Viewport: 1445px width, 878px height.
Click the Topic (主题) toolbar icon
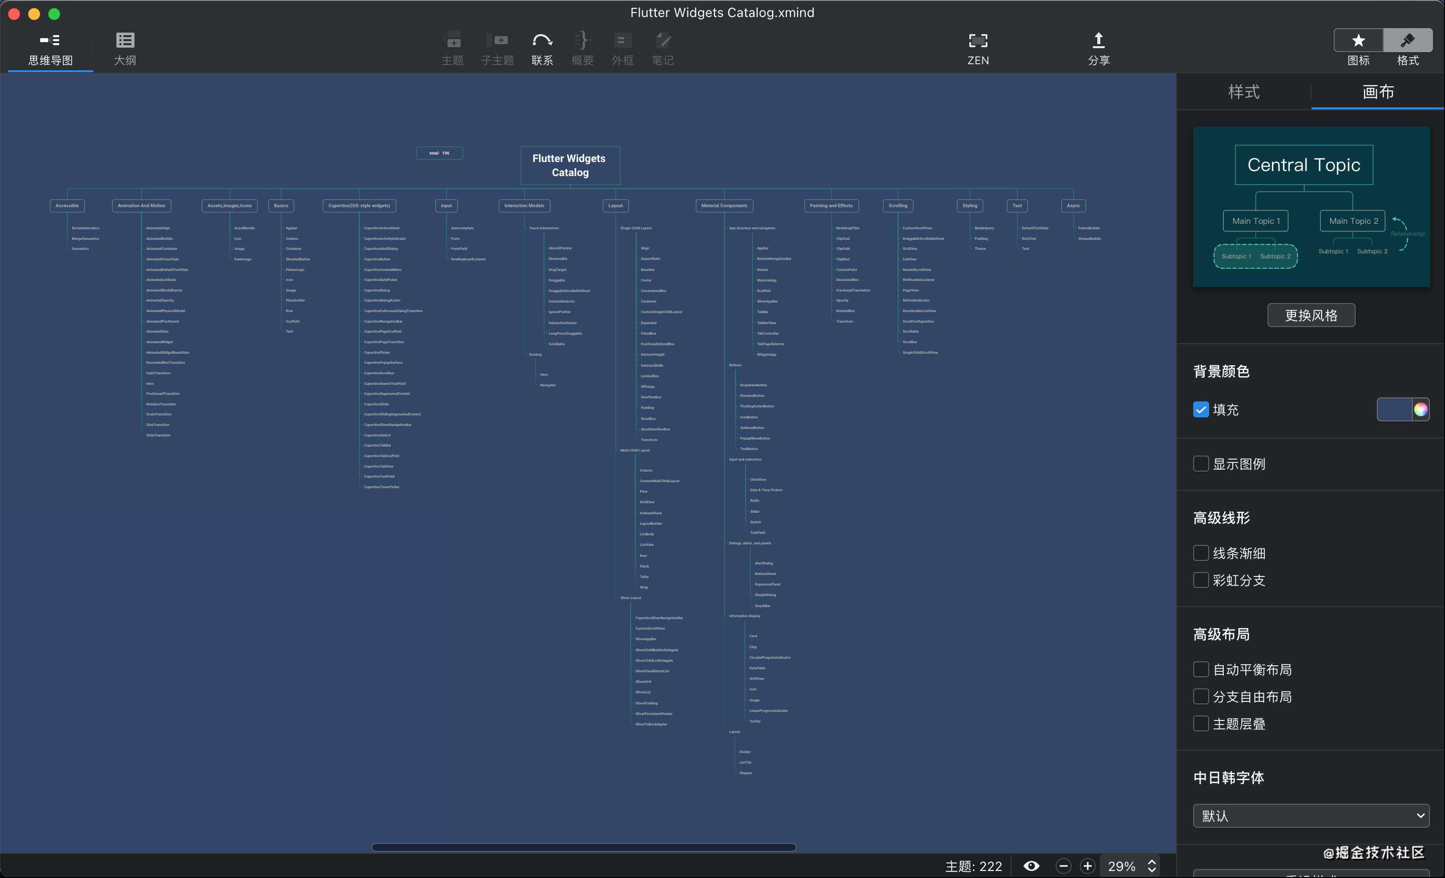(453, 49)
